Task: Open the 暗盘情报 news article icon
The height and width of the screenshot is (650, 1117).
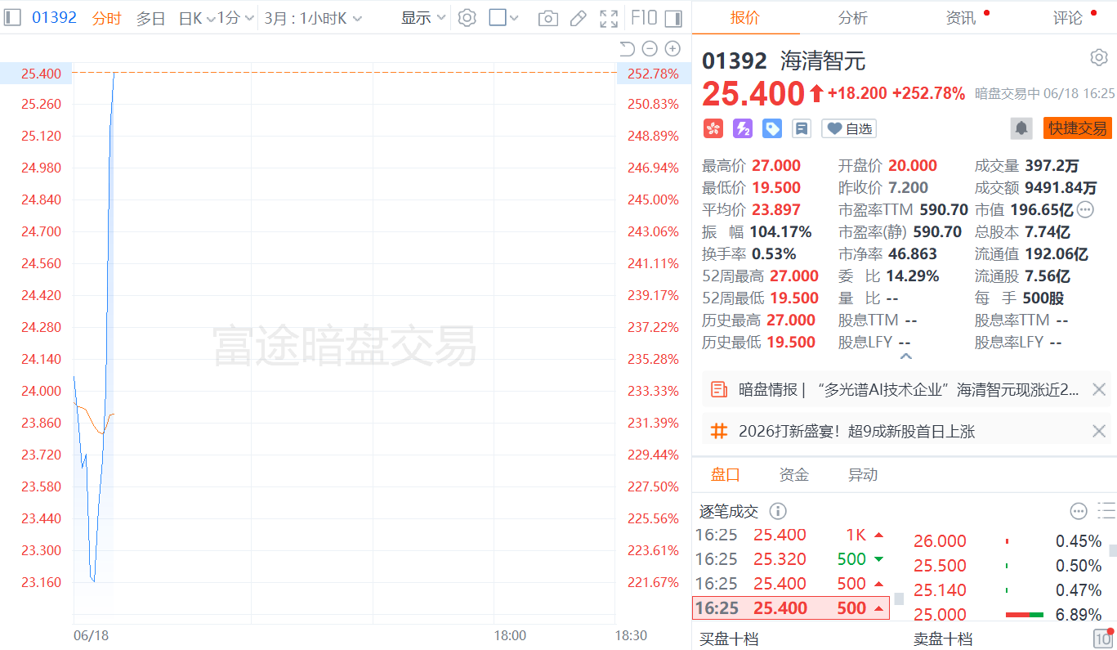Action: [x=719, y=389]
